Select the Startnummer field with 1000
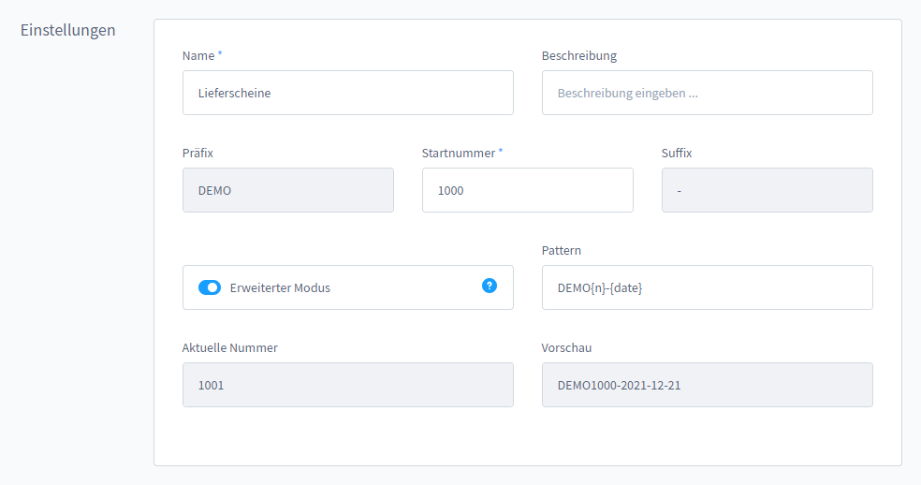Screen dimensions: 921x485 527,190
